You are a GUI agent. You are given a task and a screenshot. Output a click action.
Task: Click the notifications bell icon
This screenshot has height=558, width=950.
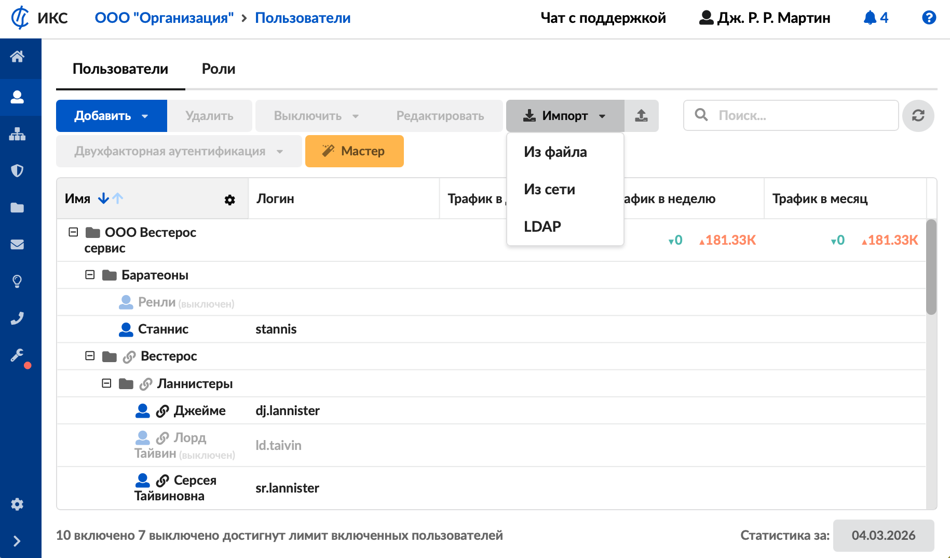tap(870, 18)
